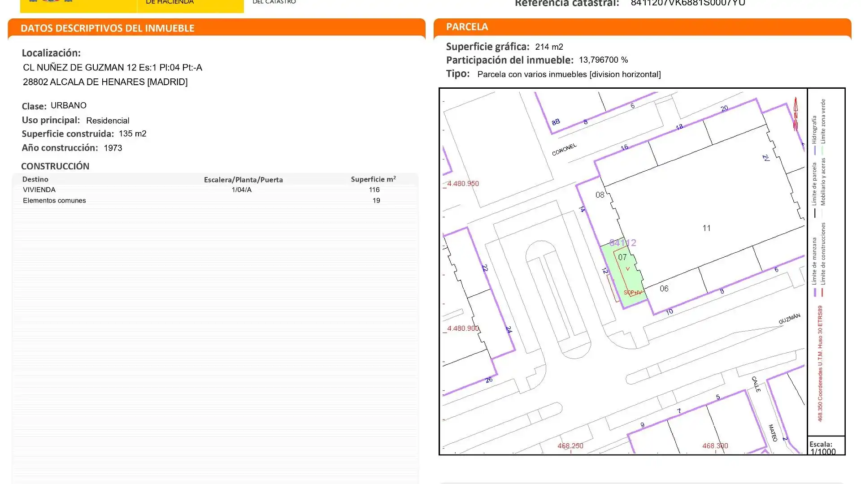Click the Escala 1/1000 box
The height and width of the screenshot is (484, 861).
click(x=825, y=447)
